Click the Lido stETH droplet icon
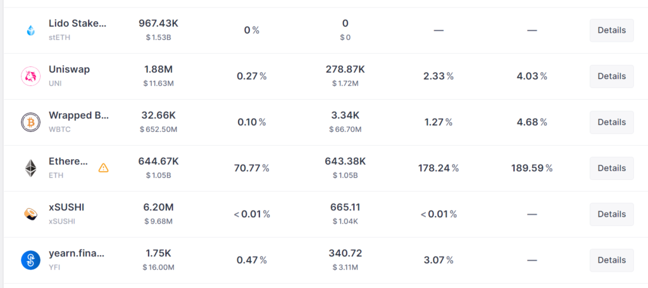648x288 pixels. pos(30,30)
